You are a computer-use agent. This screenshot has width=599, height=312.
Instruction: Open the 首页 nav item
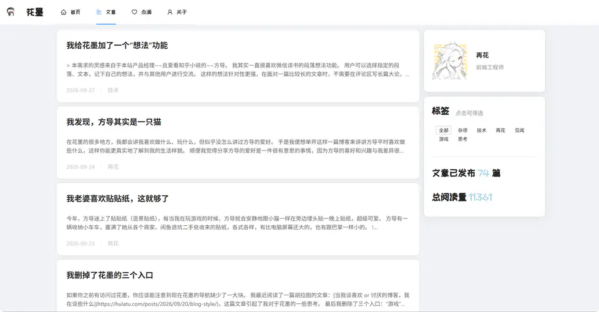click(x=71, y=12)
